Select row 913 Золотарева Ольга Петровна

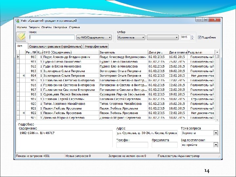click(x=116, y=71)
